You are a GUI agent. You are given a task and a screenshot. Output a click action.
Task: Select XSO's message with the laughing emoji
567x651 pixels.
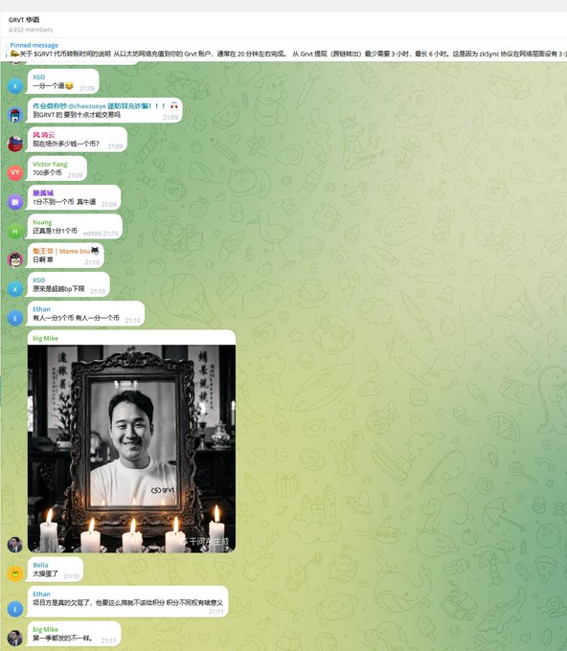click(63, 81)
